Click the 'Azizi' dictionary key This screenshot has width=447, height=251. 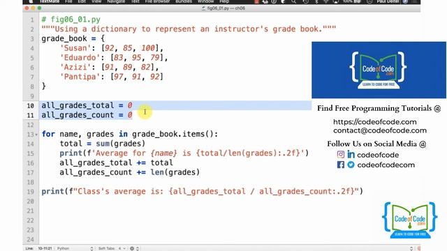(x=75, y=67)
